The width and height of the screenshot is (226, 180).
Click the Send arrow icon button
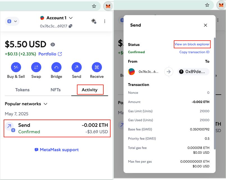[76, 67]
